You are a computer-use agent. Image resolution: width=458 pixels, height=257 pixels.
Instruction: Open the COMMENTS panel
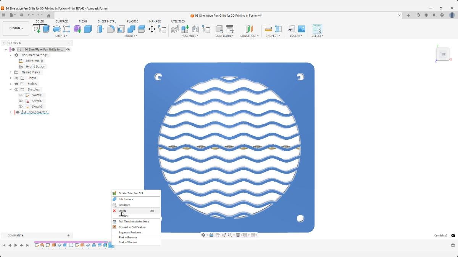tap(16, 235)
